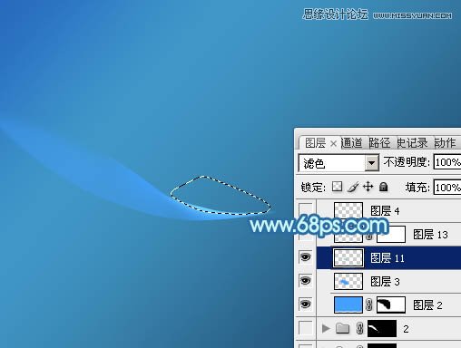Hide layer 图层 11 eye icon
Image resolution: width=461 pixels, height=348 pixels.
[305, 257]
